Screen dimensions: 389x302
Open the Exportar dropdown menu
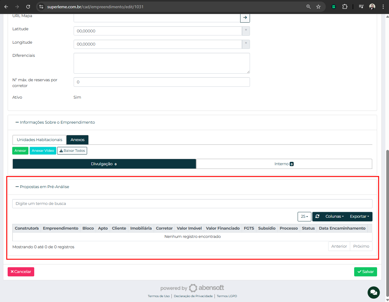(359, 216)
